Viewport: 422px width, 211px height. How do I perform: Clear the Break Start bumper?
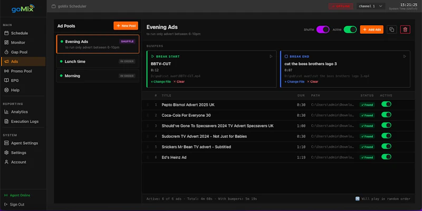179,82
